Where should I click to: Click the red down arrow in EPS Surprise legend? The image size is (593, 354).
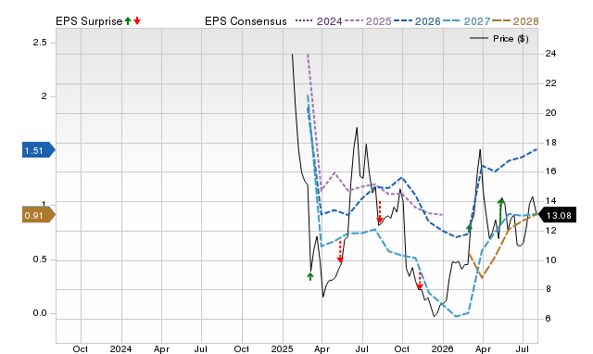pyautogui.click(x=137, y=20)
